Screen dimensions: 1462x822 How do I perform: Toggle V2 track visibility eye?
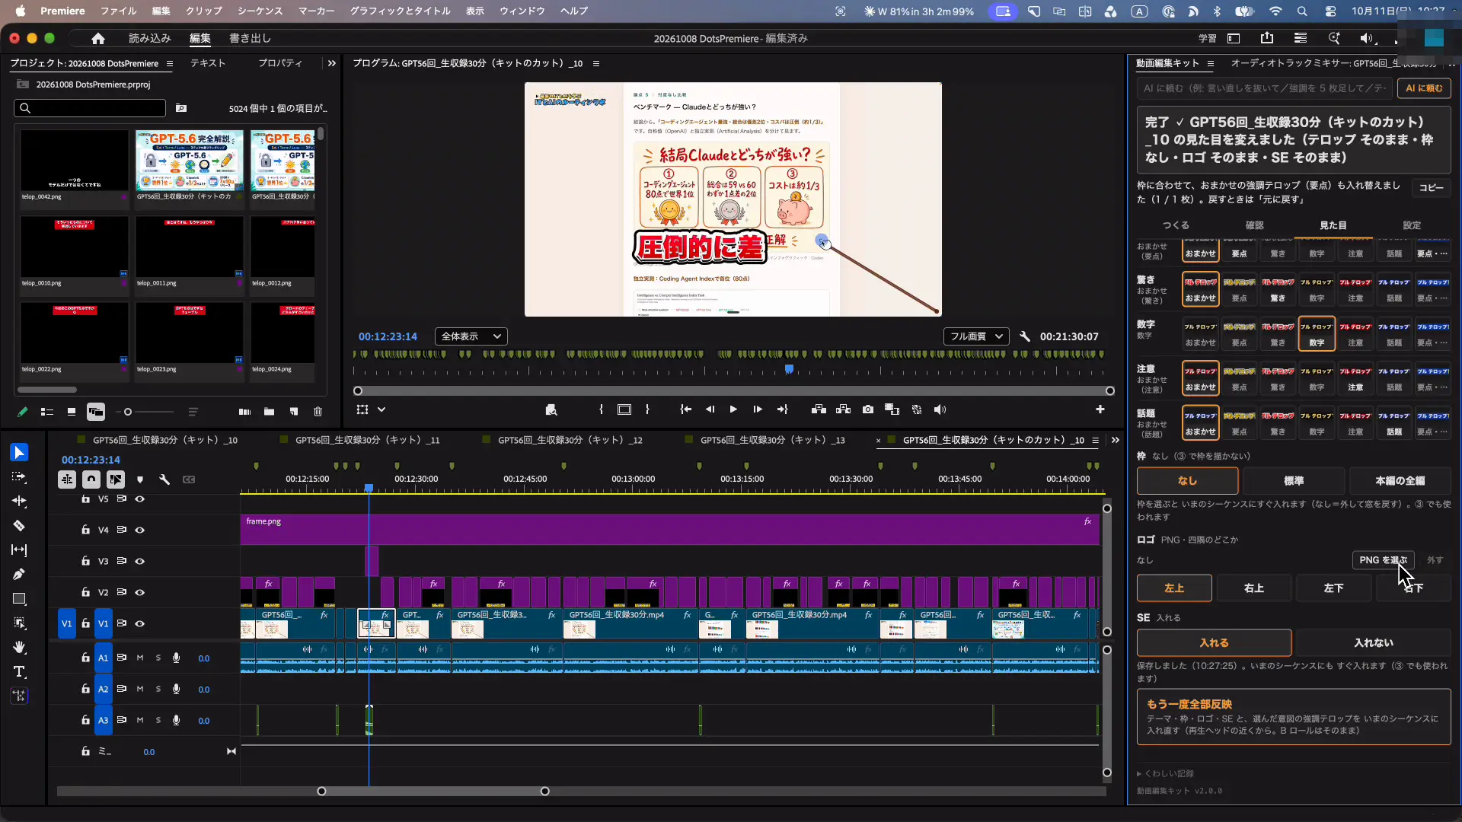[140, 593]
